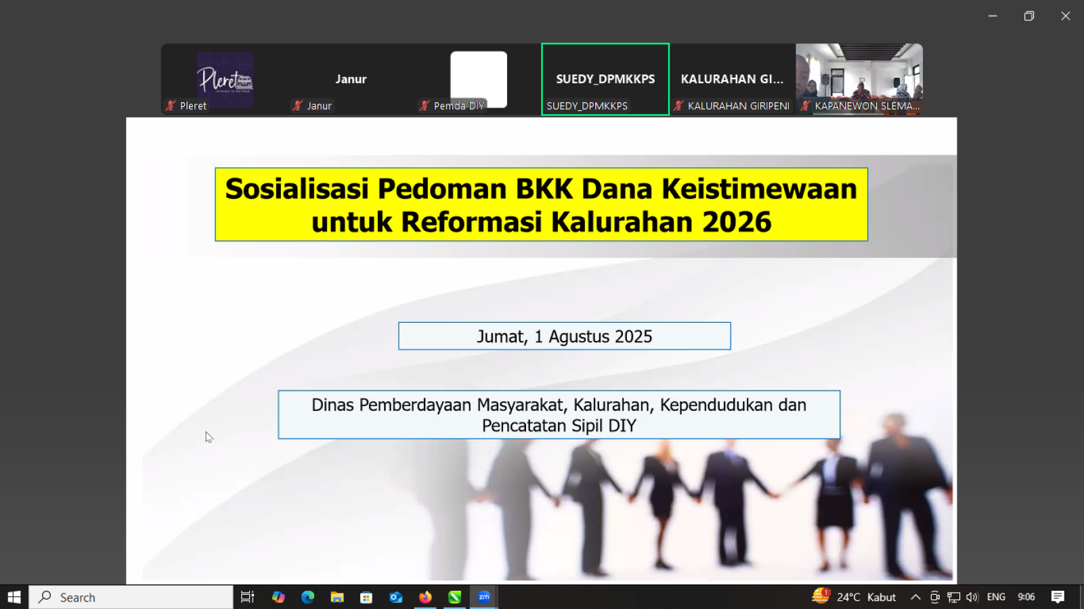Viewport: 1084px width, 609px height.
Task: Click the Dinas Pemberdayaan Masyarakat text box
Action: point(559,415)
